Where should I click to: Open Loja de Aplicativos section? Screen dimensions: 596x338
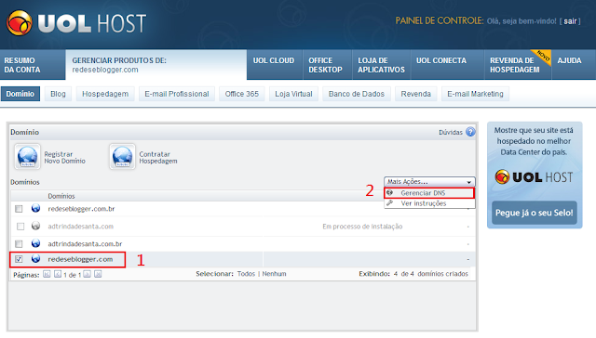click(x=381, y=65)
